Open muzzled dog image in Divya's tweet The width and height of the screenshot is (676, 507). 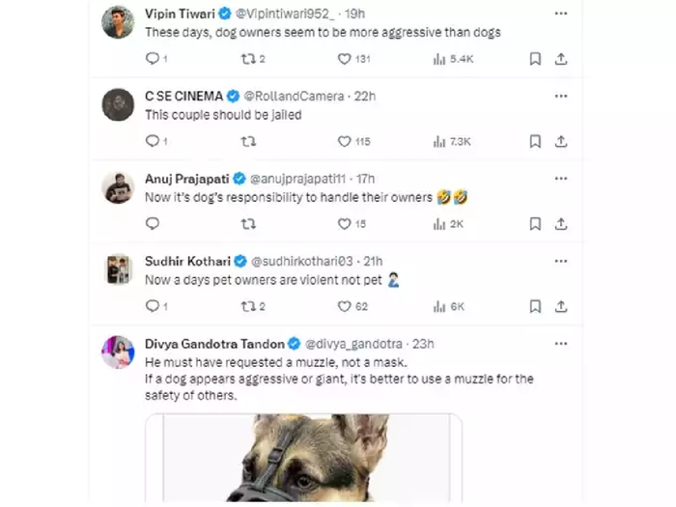(x=303, y=458)
